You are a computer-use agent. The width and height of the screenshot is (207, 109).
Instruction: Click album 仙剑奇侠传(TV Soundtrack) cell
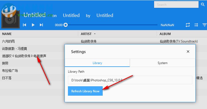coord(179,41)
